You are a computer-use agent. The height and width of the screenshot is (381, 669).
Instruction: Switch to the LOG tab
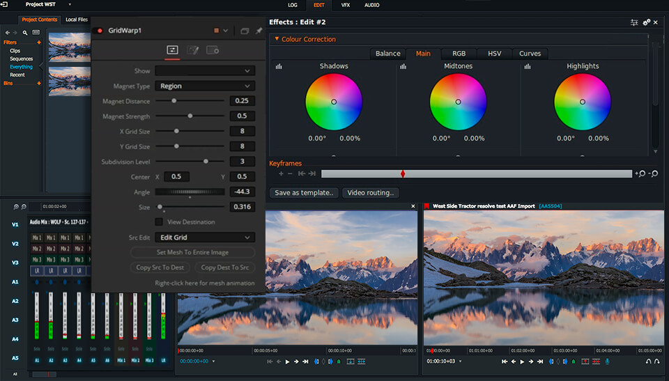coord(293,5)
